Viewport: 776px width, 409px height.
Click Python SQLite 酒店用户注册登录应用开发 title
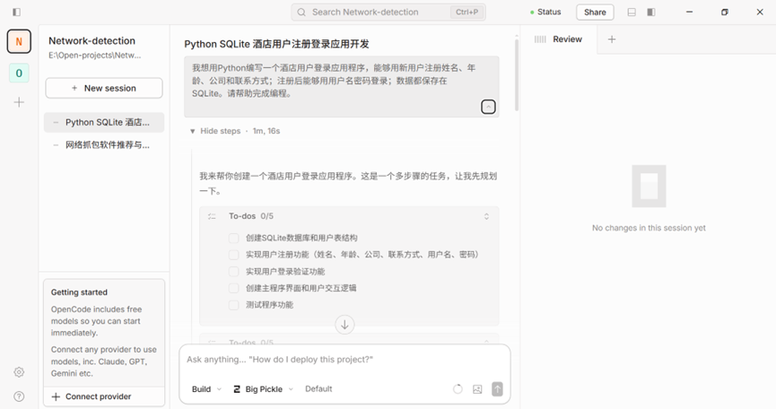276,44
